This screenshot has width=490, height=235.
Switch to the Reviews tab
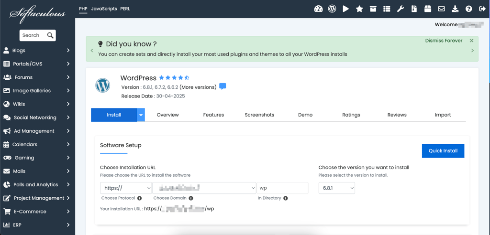tap(397, 115)
